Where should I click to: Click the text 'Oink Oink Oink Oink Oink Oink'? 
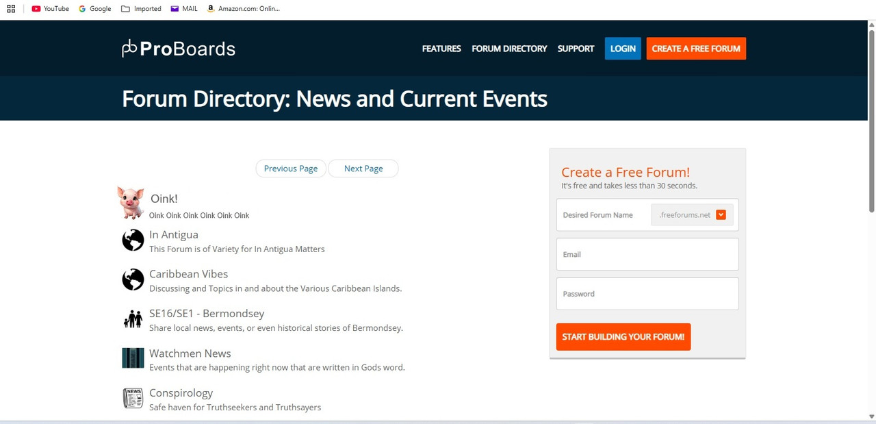199,215
